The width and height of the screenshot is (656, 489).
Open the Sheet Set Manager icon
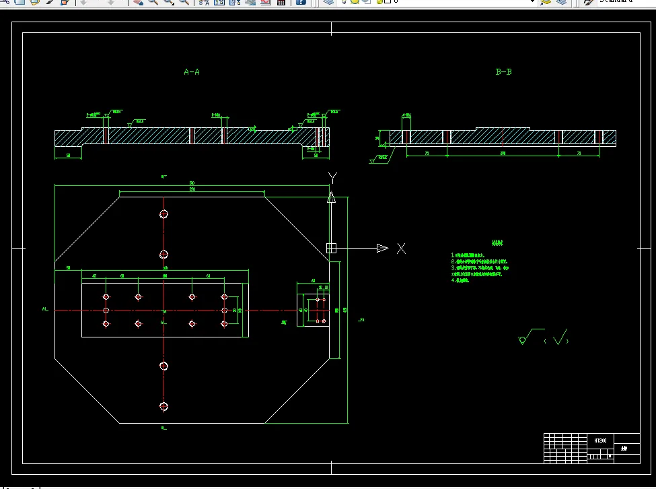pos(250,1)
